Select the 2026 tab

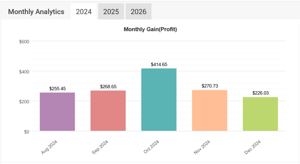138,12
